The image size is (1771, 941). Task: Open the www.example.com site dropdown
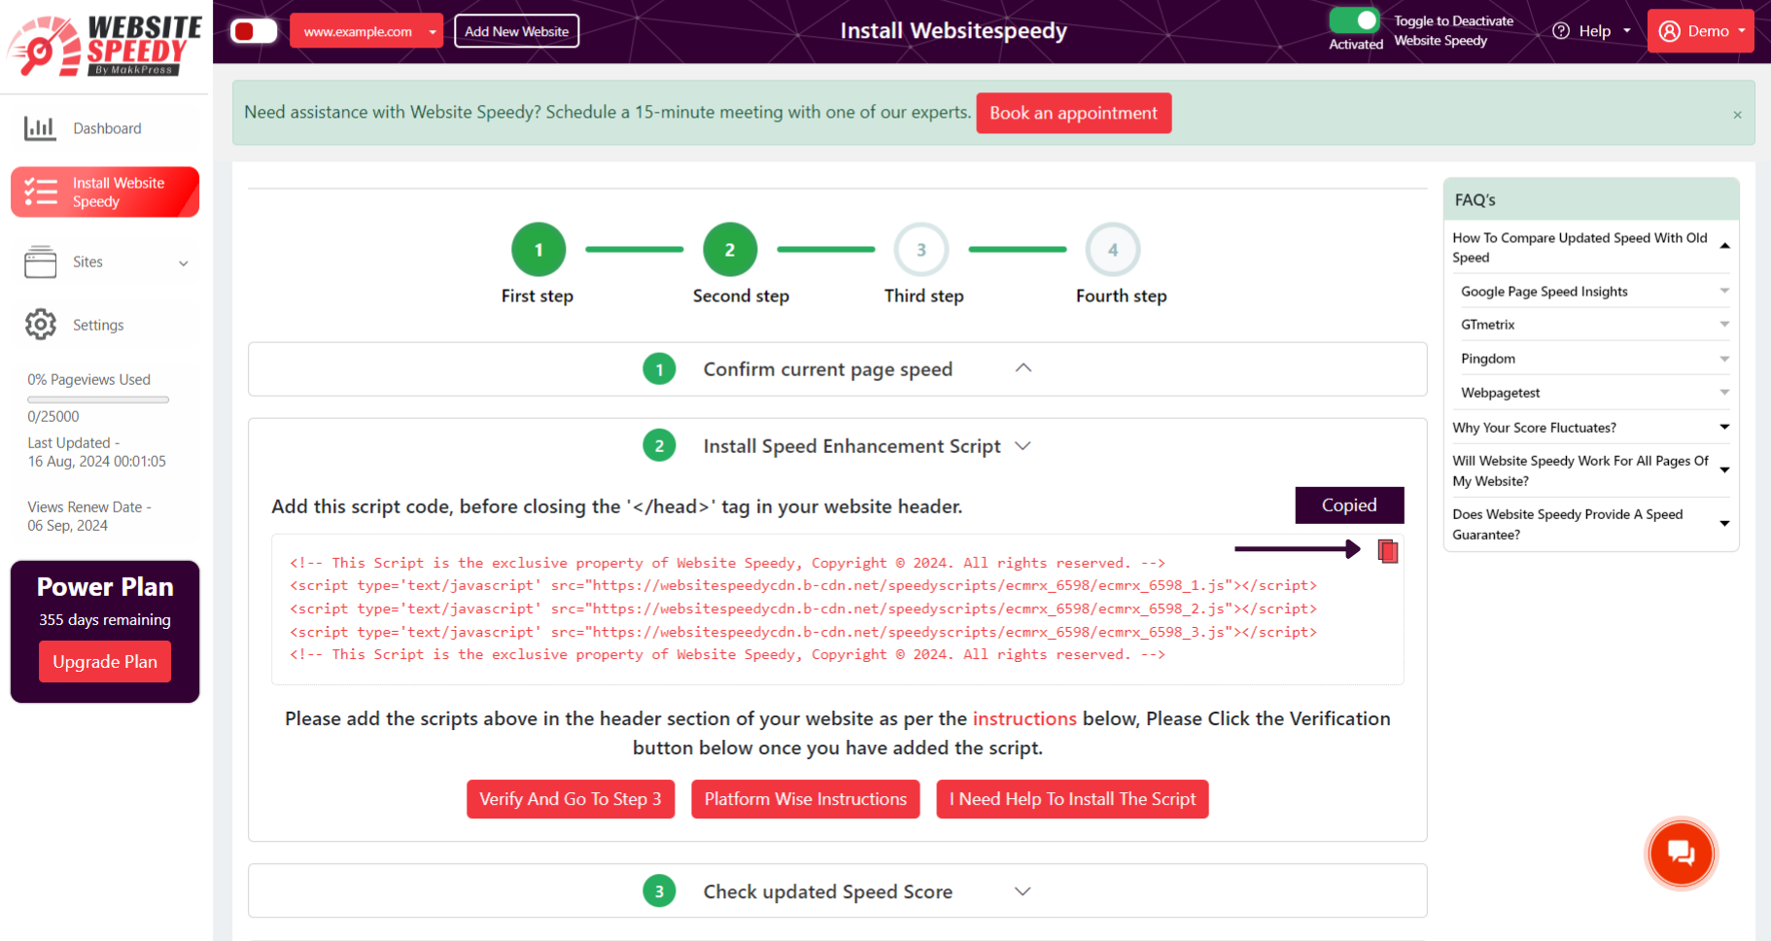click(366, 31)
